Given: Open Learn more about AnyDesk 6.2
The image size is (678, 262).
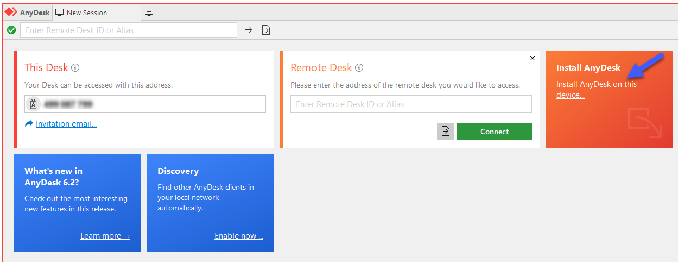Looking at the screenshot, I should tap(105, 236).
